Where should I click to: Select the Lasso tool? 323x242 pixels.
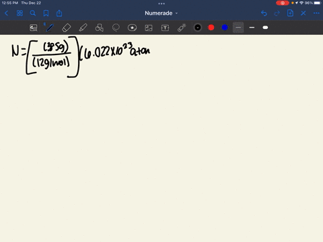[116, 28]
